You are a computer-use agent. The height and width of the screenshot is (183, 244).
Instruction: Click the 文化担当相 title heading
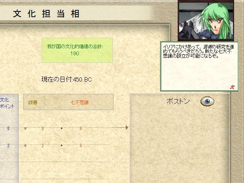pos(46,14)
